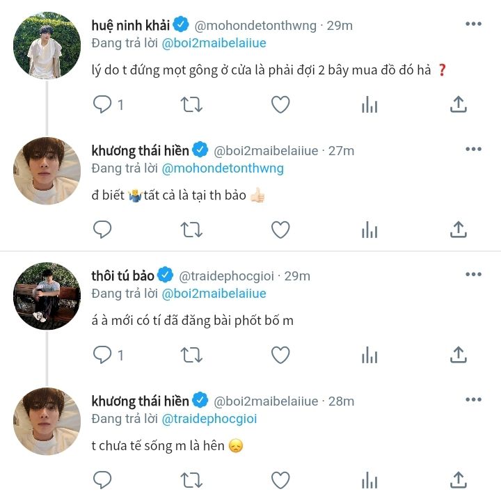Like the "đ biết" reply tweet
The image size is (501, 494).
point(280,229)
